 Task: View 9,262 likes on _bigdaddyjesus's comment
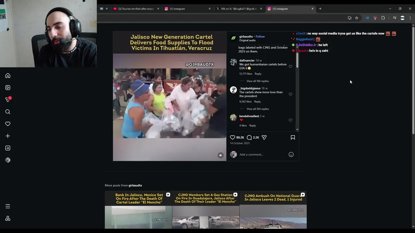tap(245, 102)
